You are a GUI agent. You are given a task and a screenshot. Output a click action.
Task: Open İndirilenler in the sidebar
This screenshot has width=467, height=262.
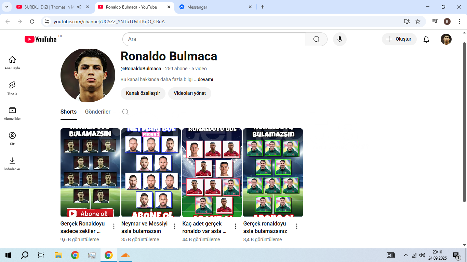[12, 164]
